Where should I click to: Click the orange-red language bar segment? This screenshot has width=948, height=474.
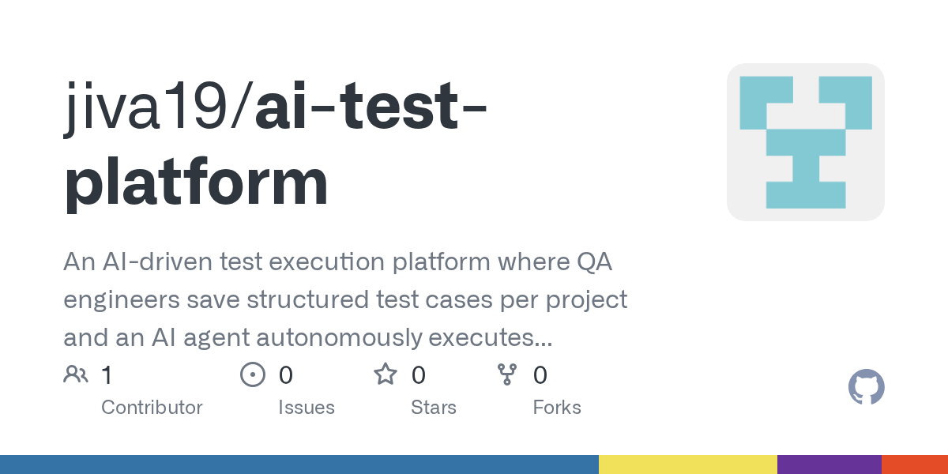pos(915,465)
